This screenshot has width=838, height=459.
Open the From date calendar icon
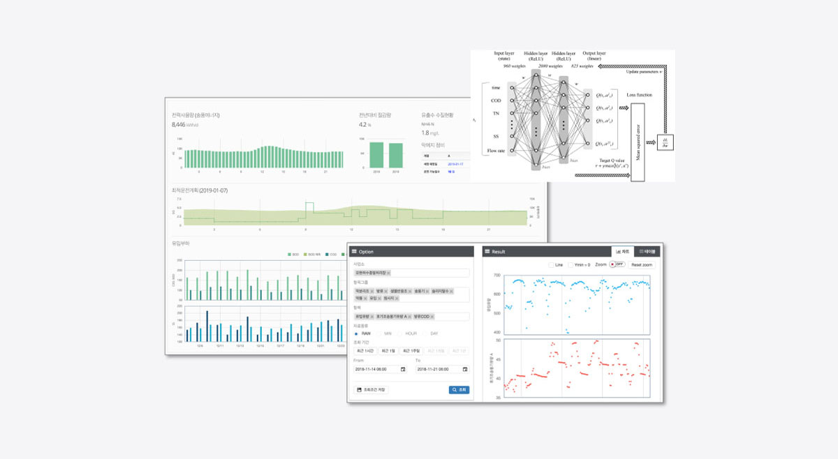[x=402, y=369]
